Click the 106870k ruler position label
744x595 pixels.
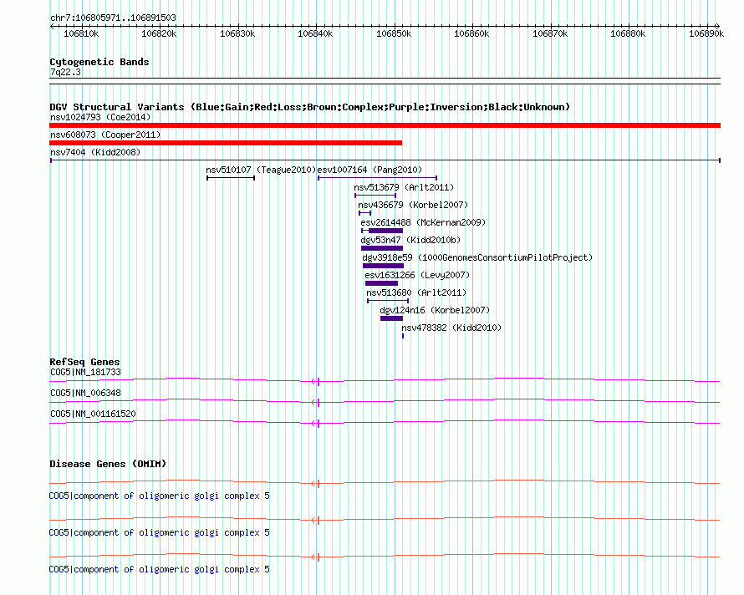click(550, 34)
